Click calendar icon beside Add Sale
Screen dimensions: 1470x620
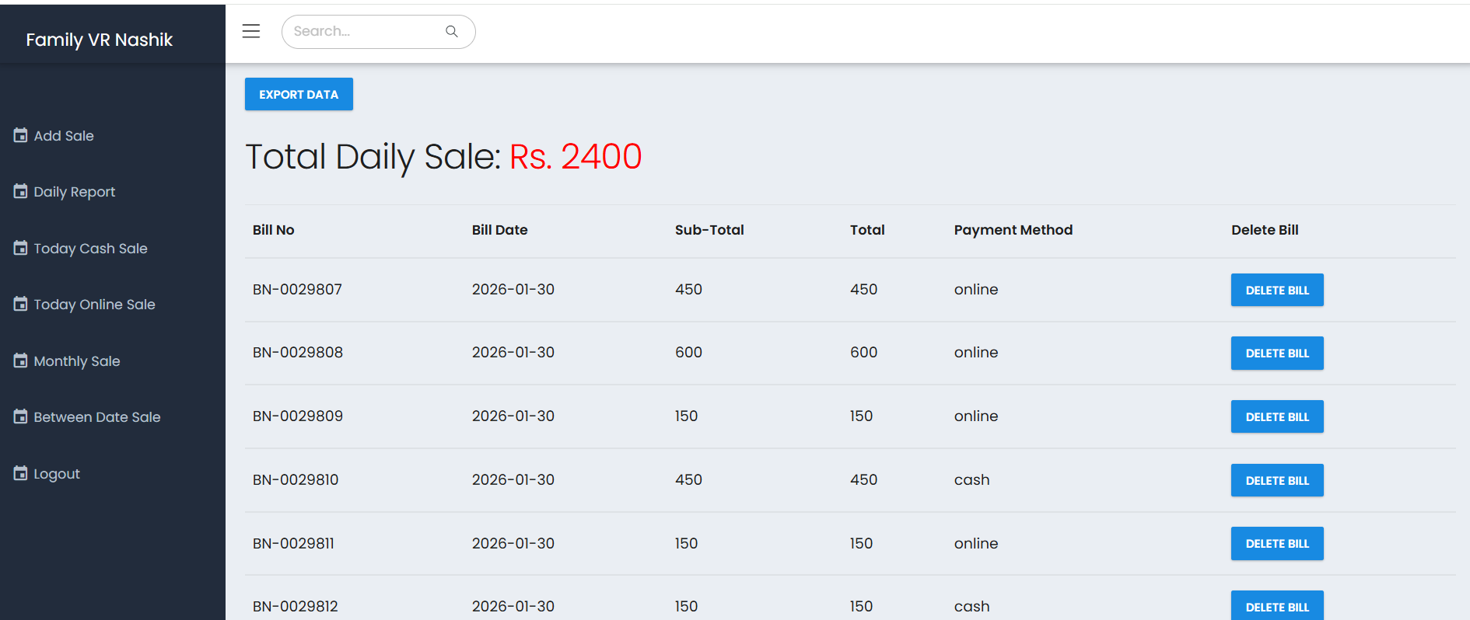[21, 135]
